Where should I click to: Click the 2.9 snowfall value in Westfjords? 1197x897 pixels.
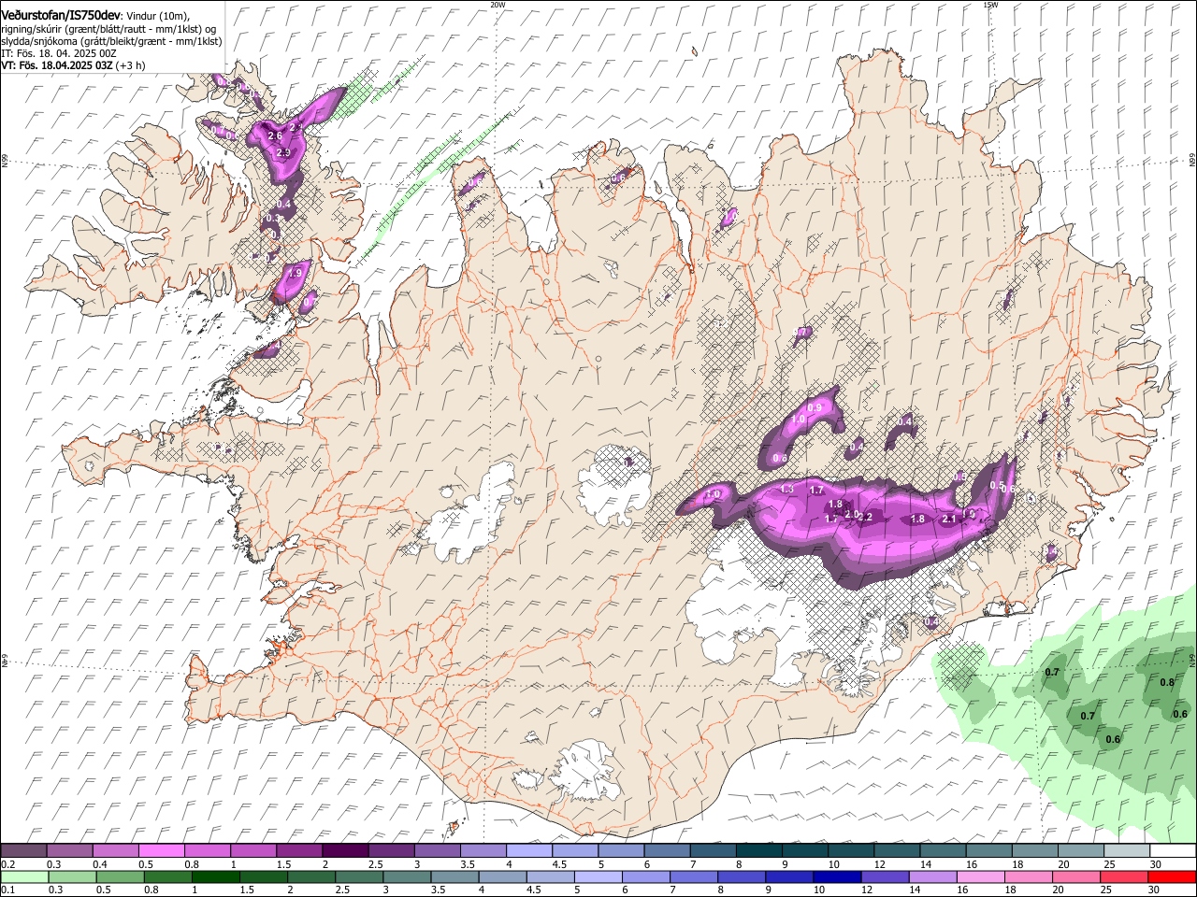[284, 153]
